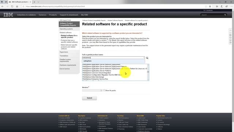Open Translations in sidebar
Screen dimensions: 234x132
[x=64, y=56]
